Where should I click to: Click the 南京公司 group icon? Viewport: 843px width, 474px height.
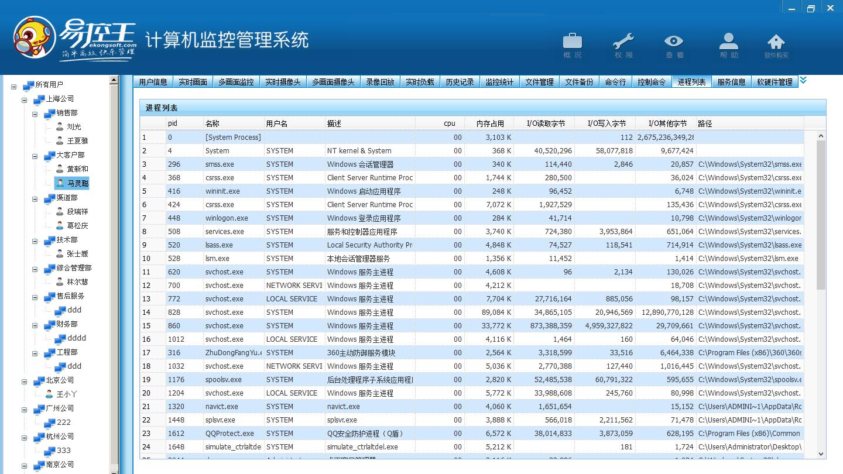coord(39,465)
